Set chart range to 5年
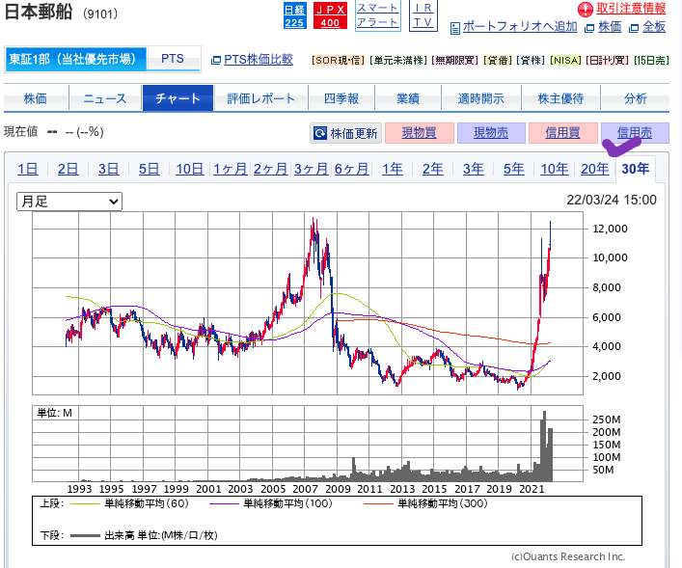Screen dimensions: 682x568 tap(514, 169)
